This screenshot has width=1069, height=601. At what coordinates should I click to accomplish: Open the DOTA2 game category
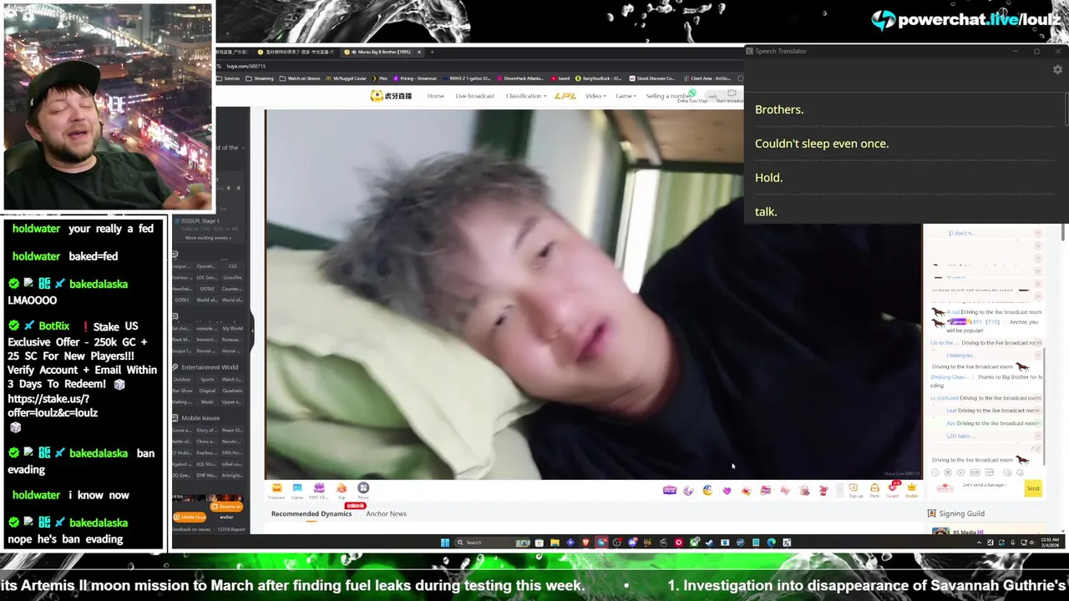click(x=207, y=289)
